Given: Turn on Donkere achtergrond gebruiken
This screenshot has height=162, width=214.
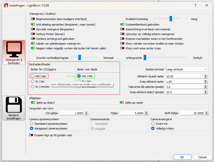Looking at the screenshot, I should point(33,39).
